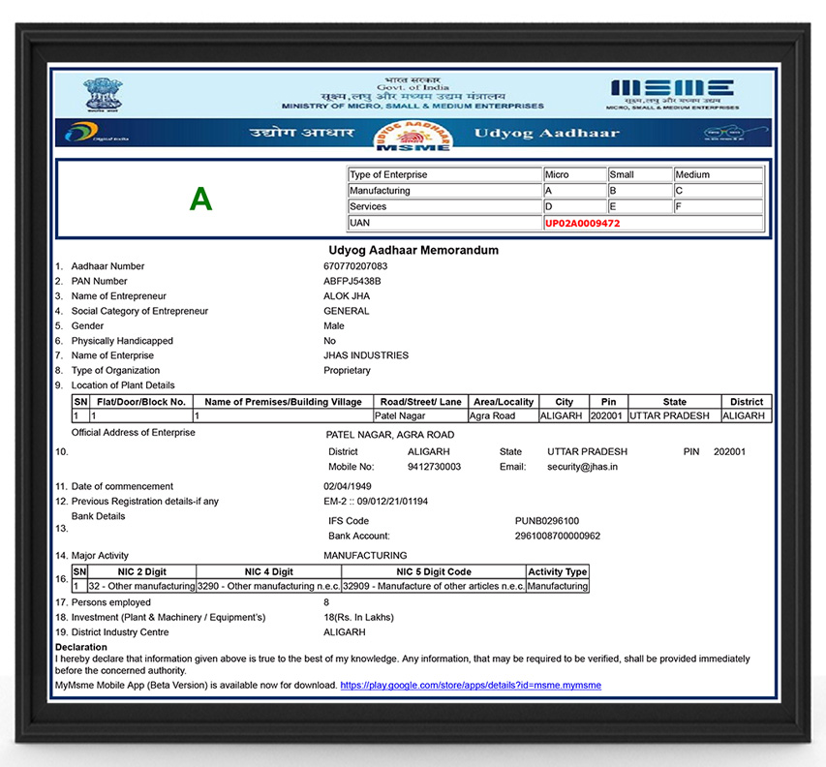Click the NIC 5 Digit Code column header
This screenshot has height=767, width=826.
coord(434,572)
